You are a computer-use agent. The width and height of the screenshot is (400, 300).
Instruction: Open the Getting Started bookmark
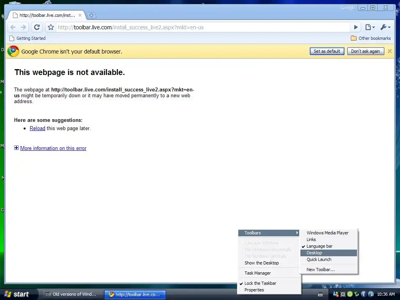point(27,38)
